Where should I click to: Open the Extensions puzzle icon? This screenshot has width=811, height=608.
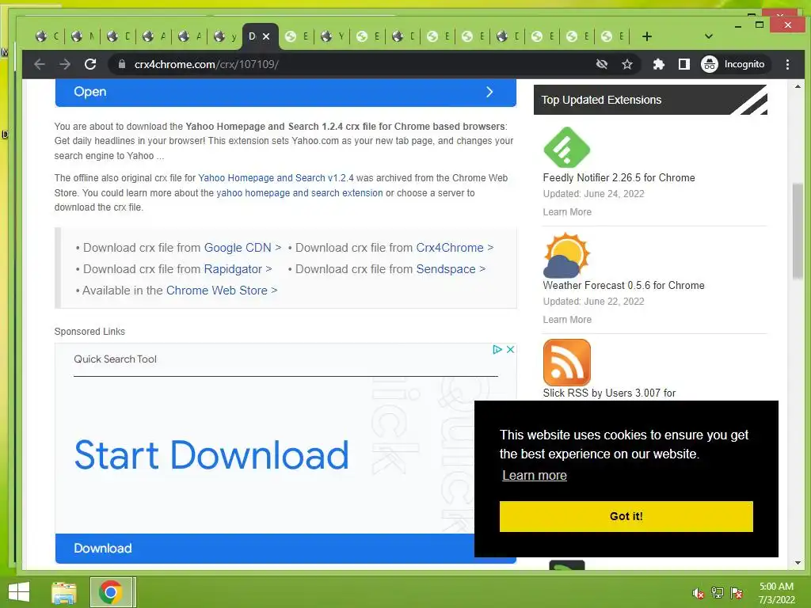[658, 64]
